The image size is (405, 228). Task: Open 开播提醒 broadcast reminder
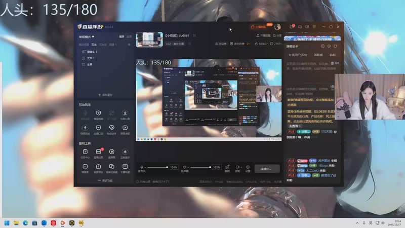pos(263,35)
